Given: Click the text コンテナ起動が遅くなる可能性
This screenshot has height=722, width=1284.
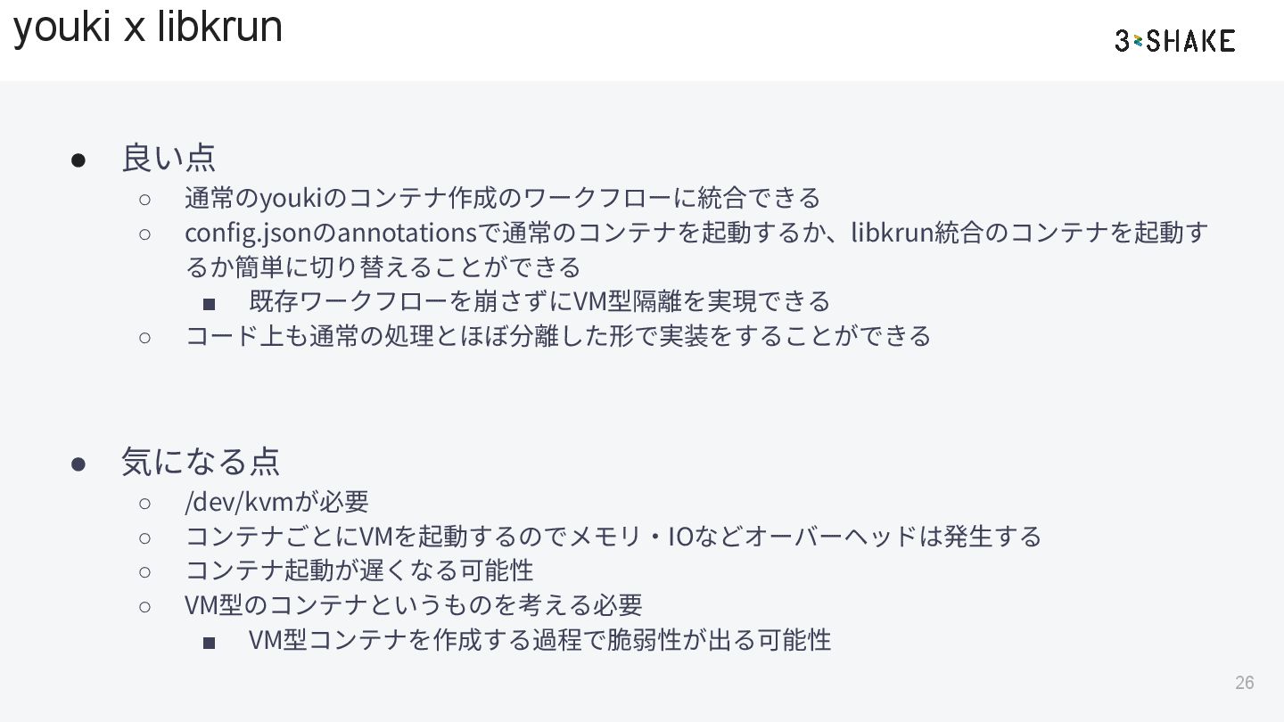Looking at the screenshot, I should 358,570.
